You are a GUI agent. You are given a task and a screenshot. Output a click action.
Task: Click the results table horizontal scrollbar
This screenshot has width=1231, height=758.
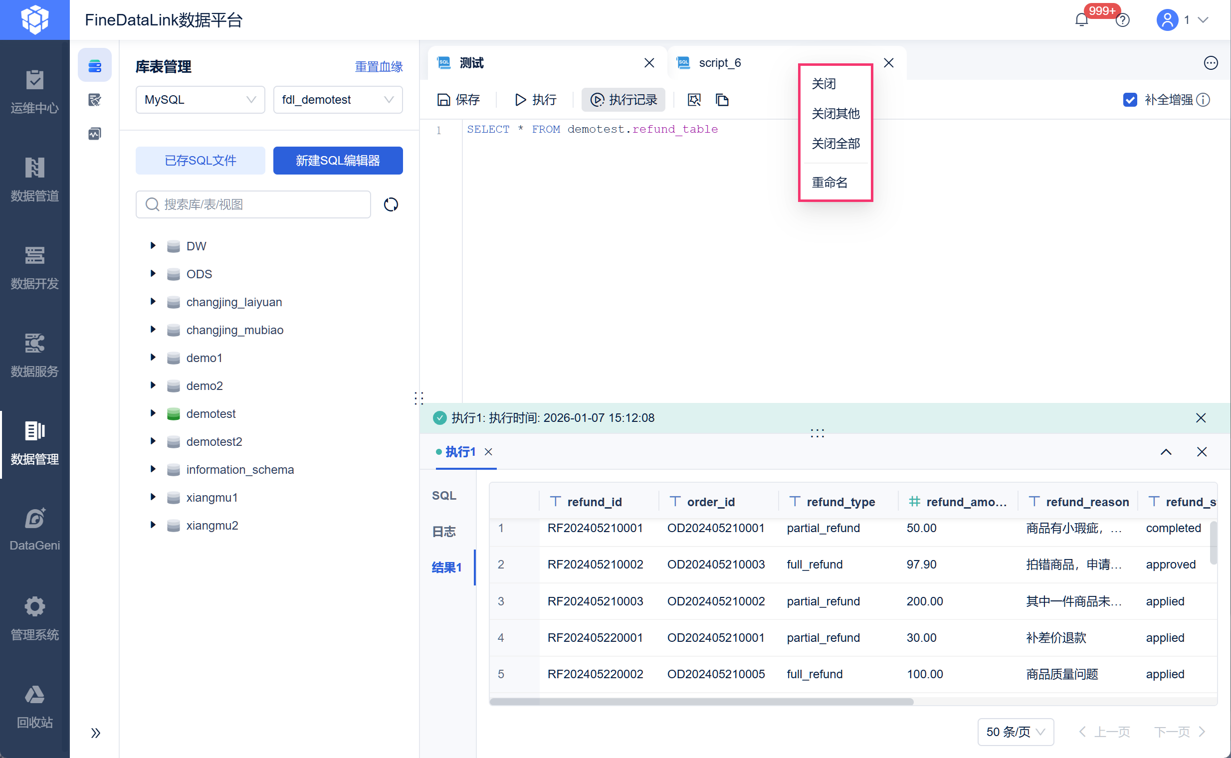pos(701,701)
